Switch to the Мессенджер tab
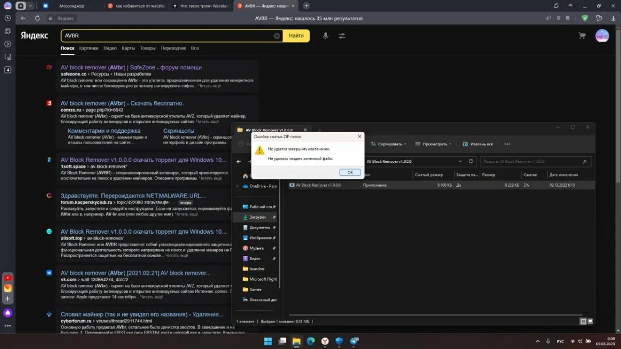 (70, 6)
